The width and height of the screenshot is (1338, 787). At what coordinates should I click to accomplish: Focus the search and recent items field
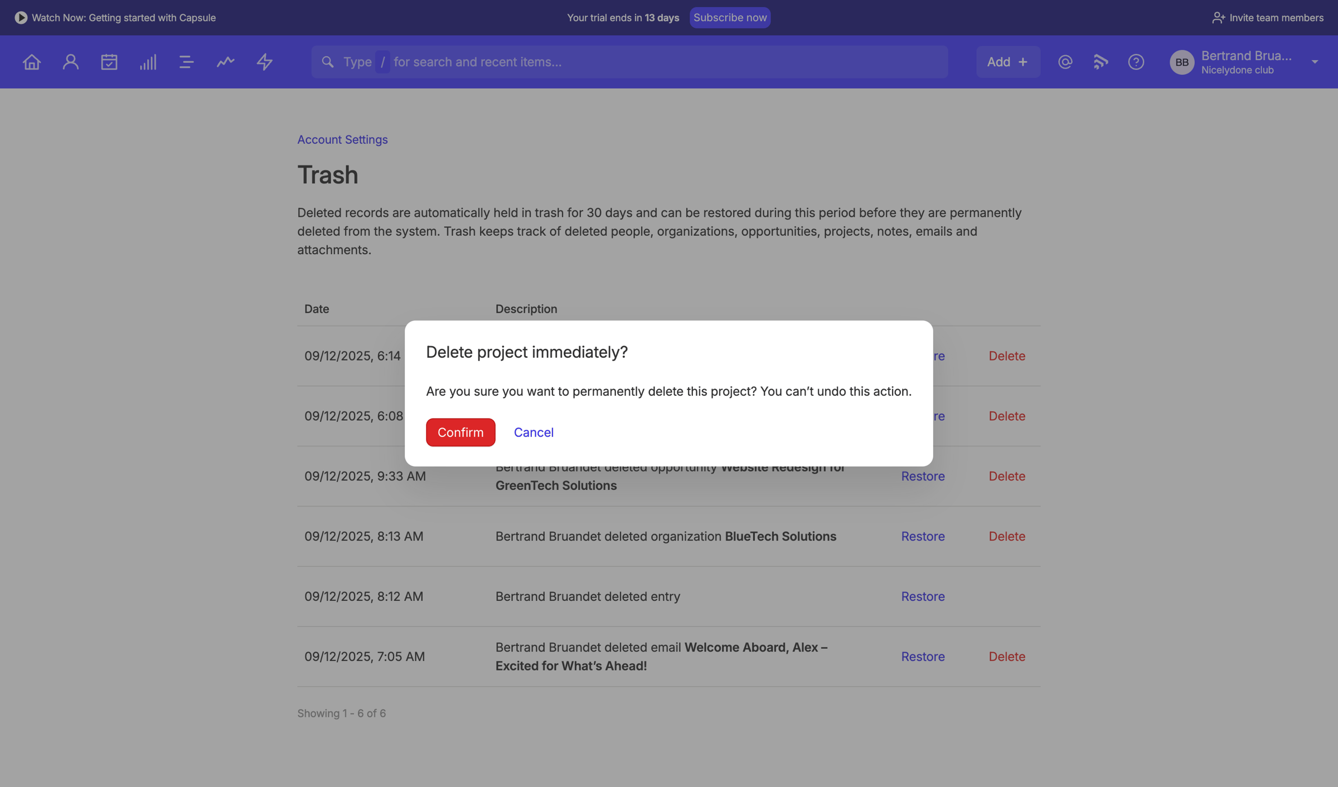[629, 62]
